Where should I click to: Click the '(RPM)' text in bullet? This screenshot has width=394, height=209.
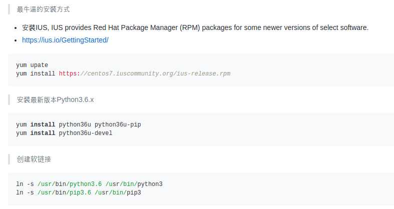click(190, 27)
